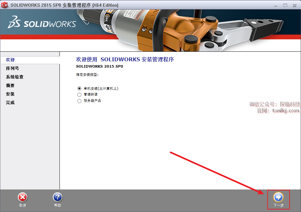Click the label 指定安装类型:
The image size is (301, 212).
87,75
